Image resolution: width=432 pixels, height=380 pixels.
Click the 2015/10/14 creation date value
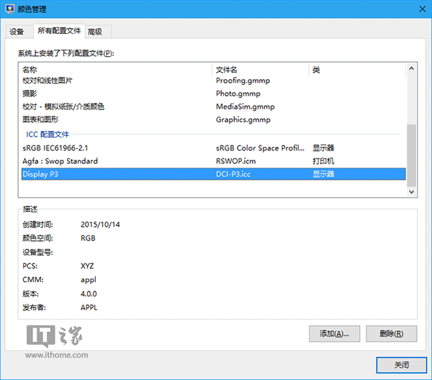[x=100, y=225]
